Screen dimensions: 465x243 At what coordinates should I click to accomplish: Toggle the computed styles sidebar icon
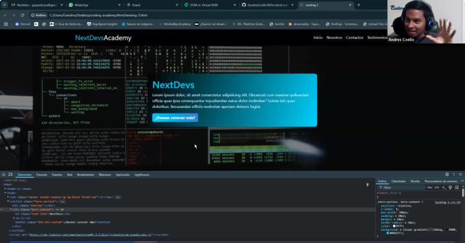[457, 187]
